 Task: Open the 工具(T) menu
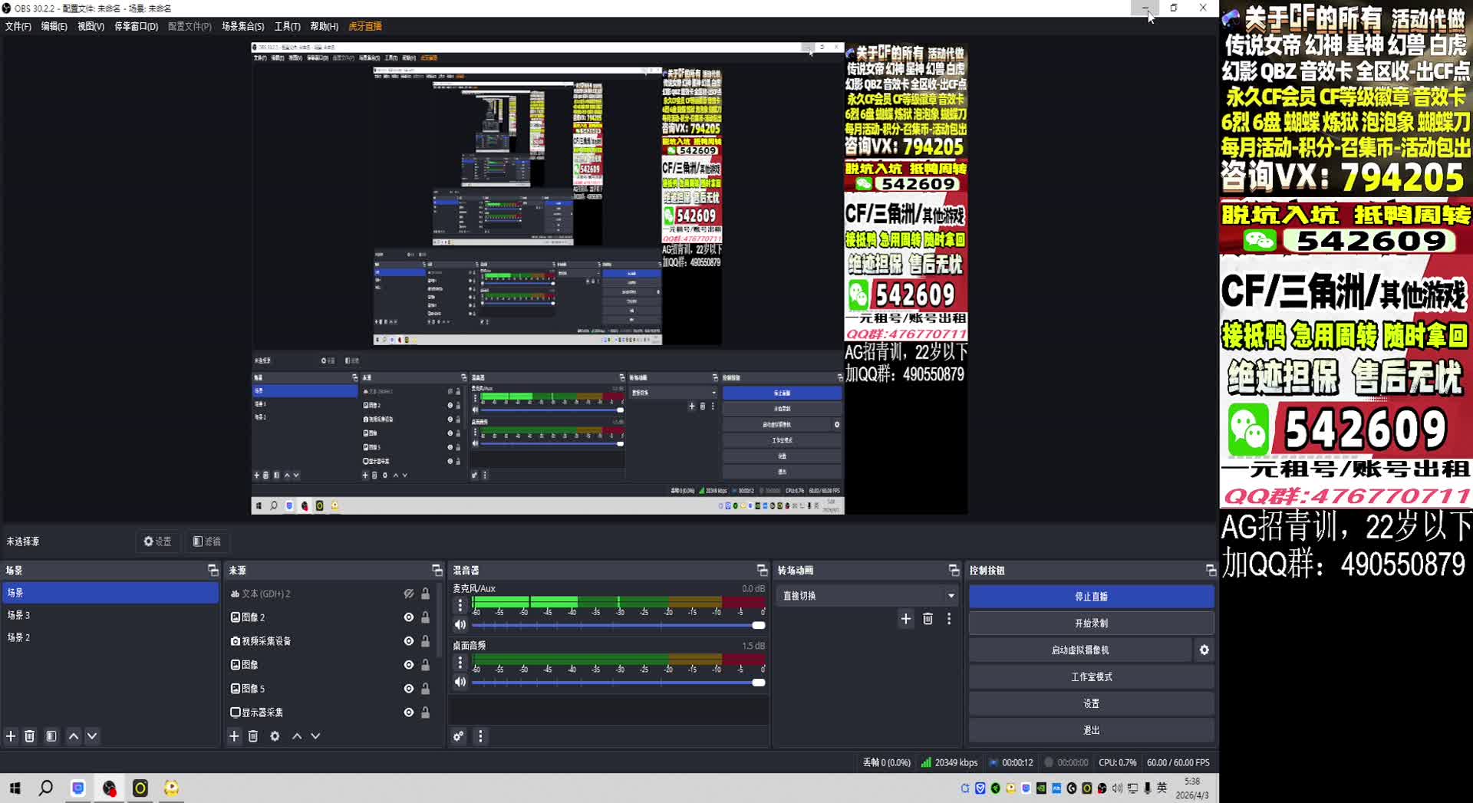point(287,26)
